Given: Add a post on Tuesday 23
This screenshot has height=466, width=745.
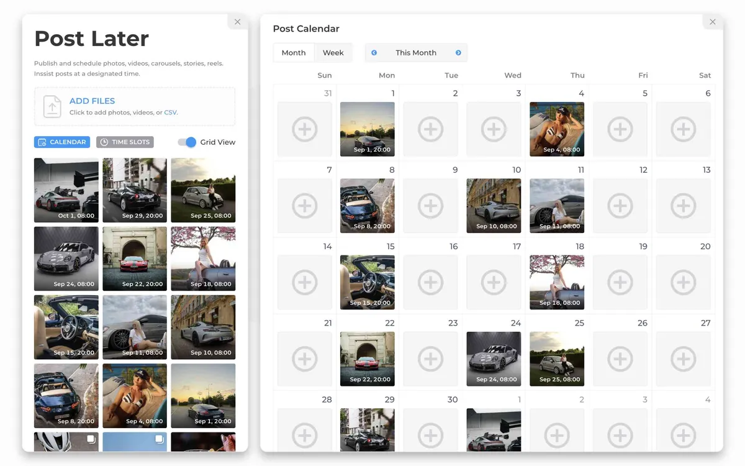Looking at the screenshot, I should coord(430,359).
